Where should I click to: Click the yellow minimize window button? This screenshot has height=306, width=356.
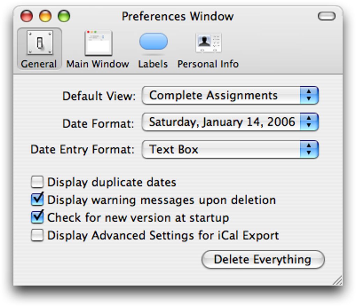tap(45, 16)
